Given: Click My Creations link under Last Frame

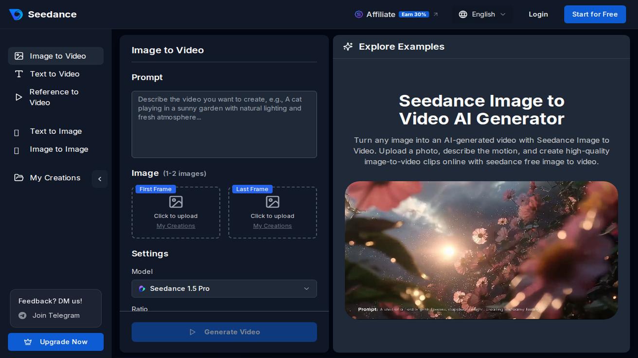Looking at the screenshot, I should pos(272,226).
